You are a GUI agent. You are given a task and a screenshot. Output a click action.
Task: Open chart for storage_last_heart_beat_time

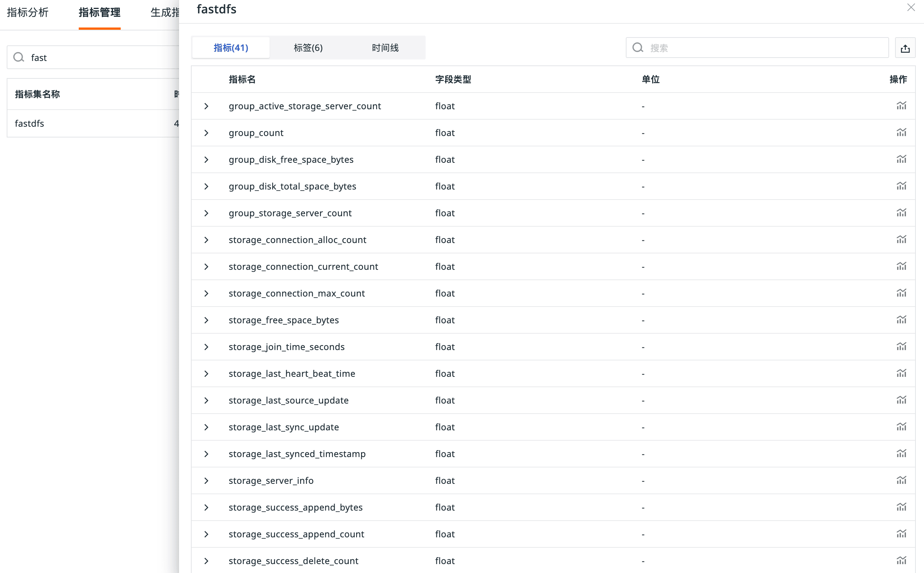click(x=901, y=373)
